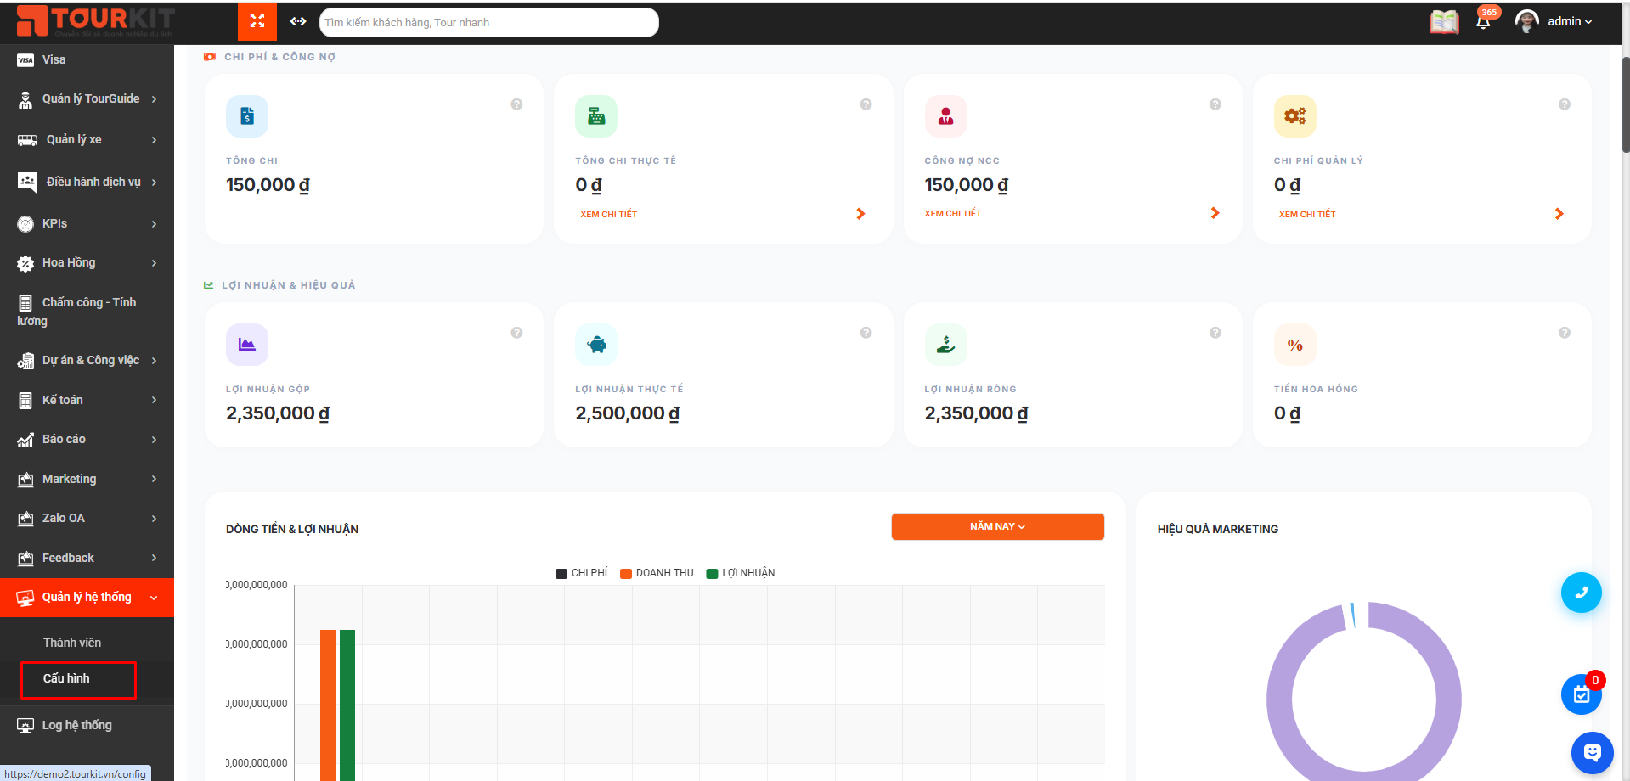Click the customer and tour search field
Image resolution: width=1630 pixels, height=781 pixels.
tap(488, 22)
